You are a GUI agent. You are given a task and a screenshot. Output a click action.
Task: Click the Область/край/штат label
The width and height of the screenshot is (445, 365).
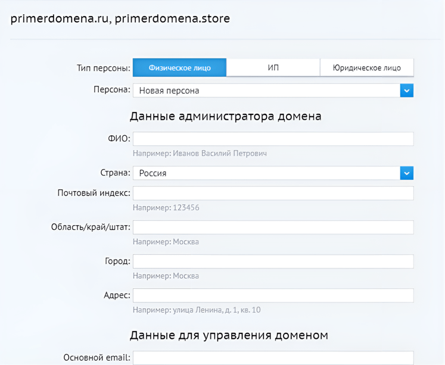coord(91,227)
